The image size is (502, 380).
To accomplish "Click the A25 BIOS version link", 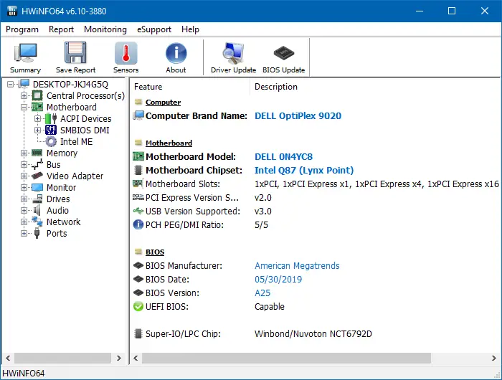I will 262,293.
